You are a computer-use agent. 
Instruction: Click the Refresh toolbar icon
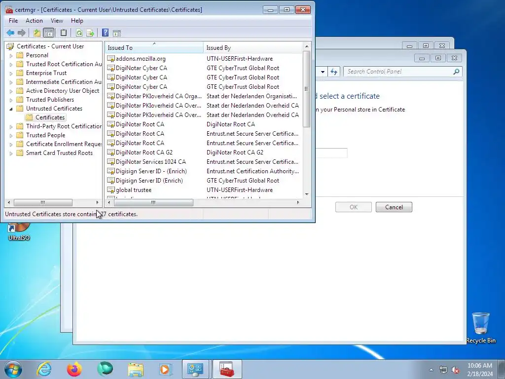tap(79, 33)
